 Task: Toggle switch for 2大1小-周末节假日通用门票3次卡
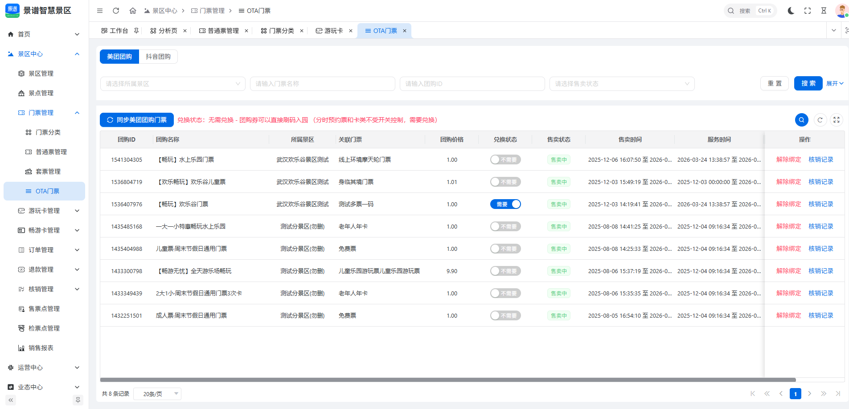(x=505, y=293)
